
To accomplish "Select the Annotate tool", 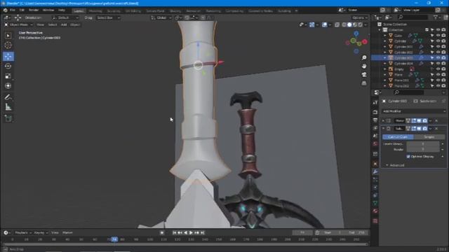I will tap(8, 97).
